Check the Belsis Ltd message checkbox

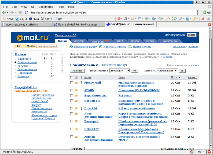coord(71,129)
